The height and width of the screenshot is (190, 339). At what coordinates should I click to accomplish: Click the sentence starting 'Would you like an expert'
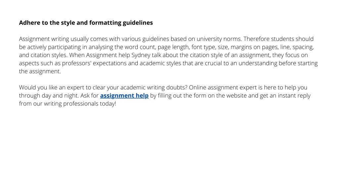[103, 87]
